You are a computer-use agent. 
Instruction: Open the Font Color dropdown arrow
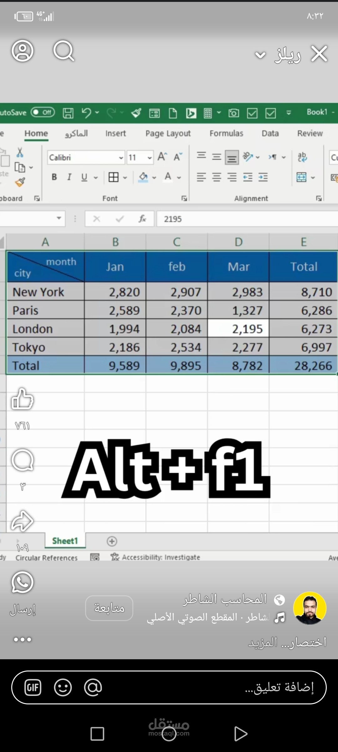[179, 178]
